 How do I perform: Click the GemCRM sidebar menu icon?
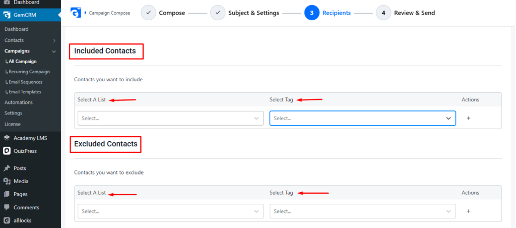coord(7,15)
